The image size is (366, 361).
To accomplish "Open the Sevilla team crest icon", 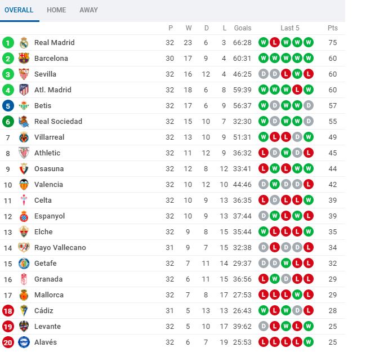I will [24, 74].
